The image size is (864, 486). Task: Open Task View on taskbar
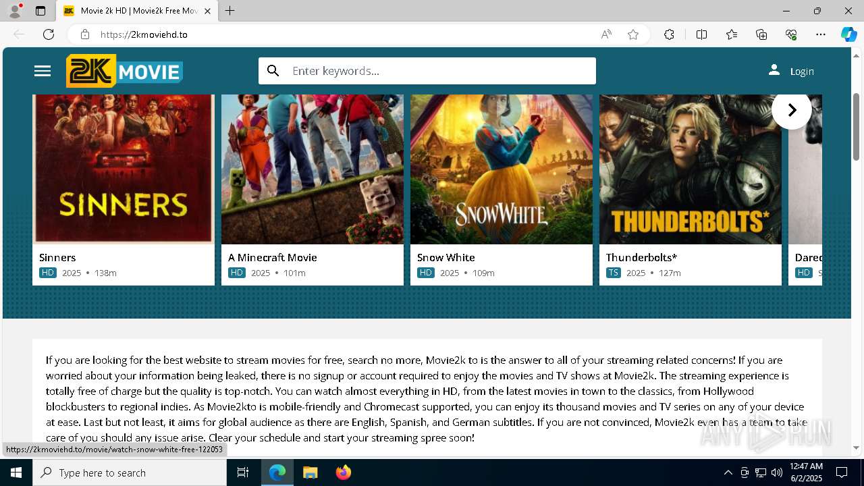(x=243, y=473)
